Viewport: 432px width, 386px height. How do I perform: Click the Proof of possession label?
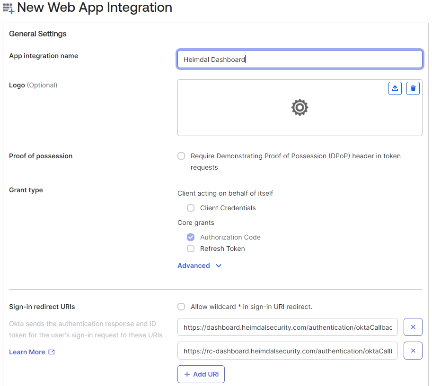coord(41,156)
